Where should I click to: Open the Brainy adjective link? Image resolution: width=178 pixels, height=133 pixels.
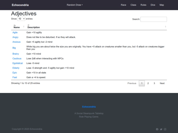click(16, 54)
